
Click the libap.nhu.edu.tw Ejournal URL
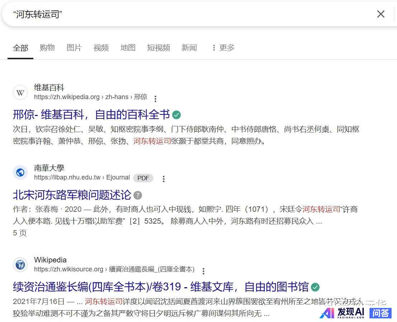tap(82, 177)
